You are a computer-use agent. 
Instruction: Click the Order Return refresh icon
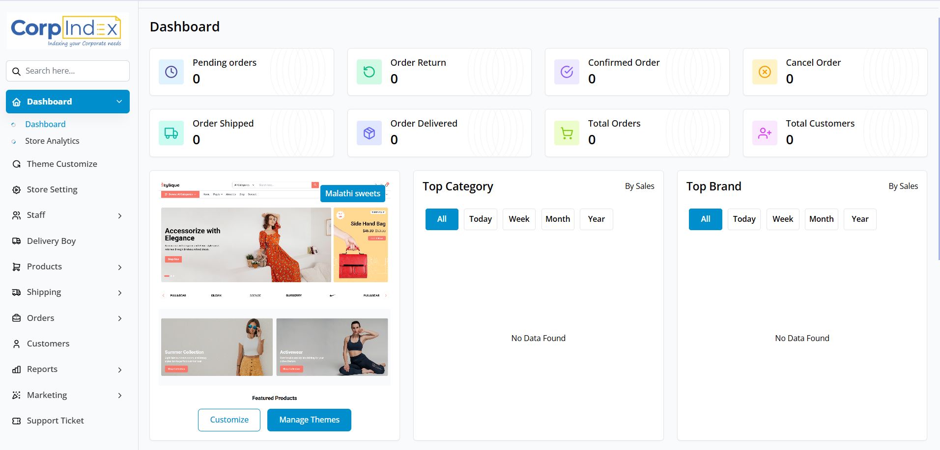point(369,72)
